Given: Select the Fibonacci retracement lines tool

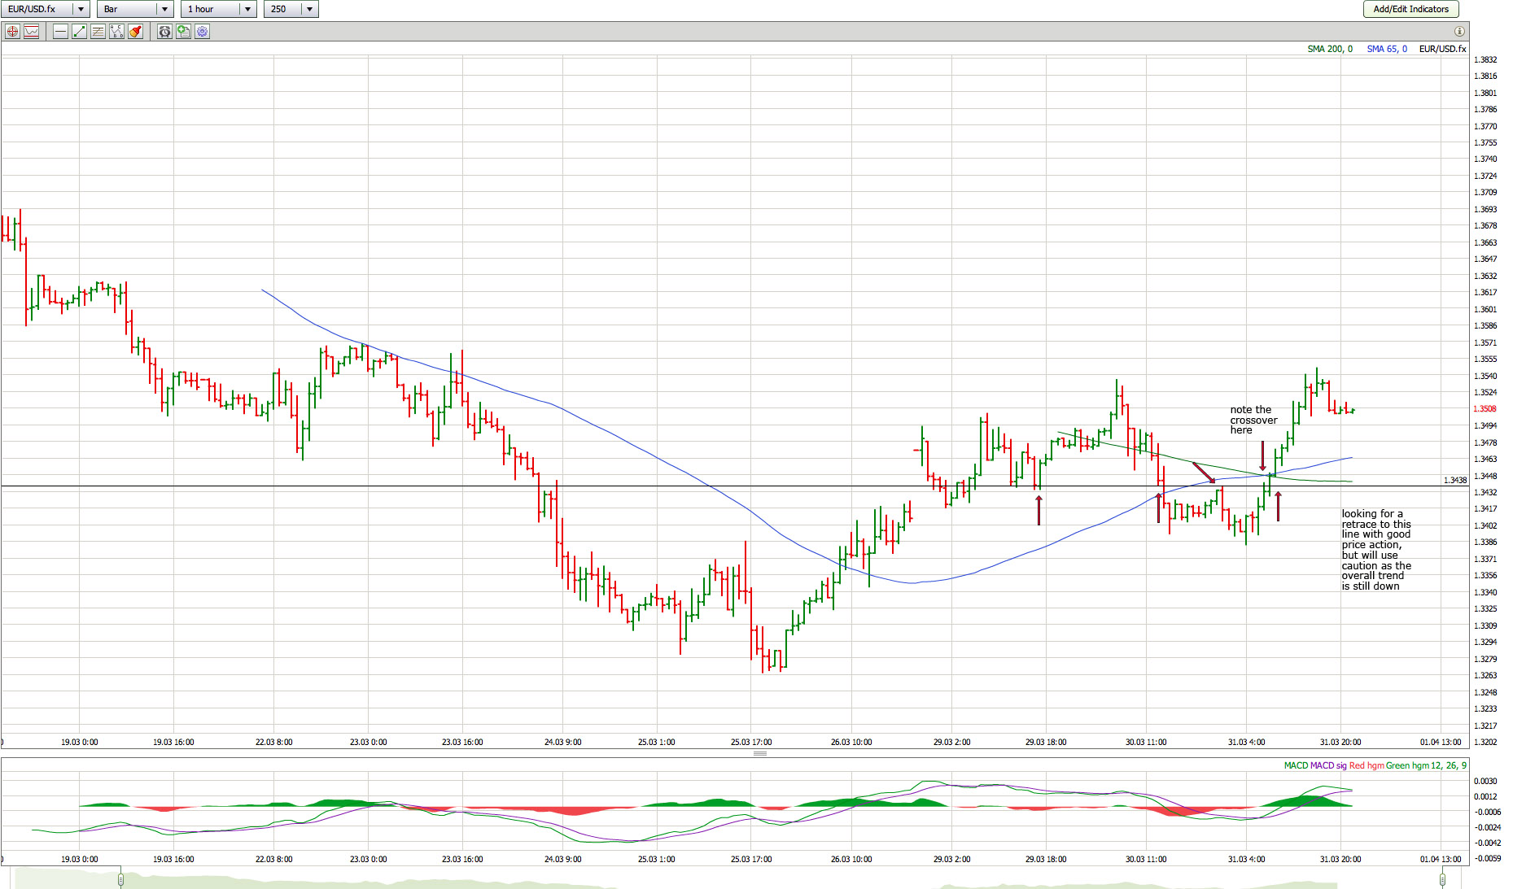Looking at the screenshot, I should click(x=98, y=32).
